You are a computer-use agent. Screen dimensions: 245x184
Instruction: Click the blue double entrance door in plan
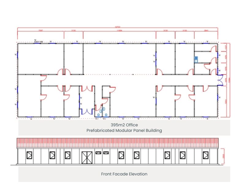(x=87, y=111)
